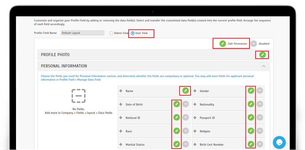The image size is (305, 150).
Task: Click the PROFILE PHOTO section header
Action: pos(154,55)
